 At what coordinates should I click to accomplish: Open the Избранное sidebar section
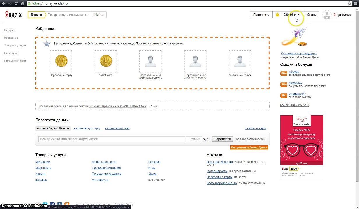tap(11, 38)
